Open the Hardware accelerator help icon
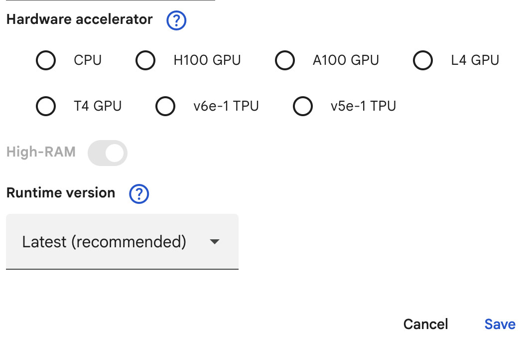527x342 pixels. (x=176, y=21)
